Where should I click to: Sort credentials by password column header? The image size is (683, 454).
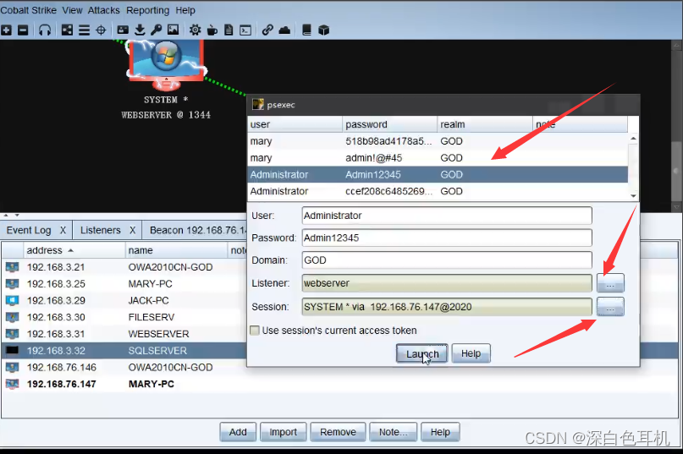[x=389, y=124]
